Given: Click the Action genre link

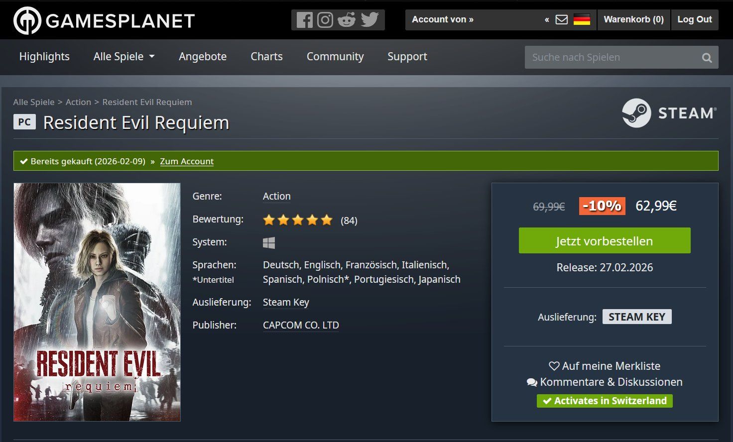Looking at the screenshot, I should pos(277,196).
